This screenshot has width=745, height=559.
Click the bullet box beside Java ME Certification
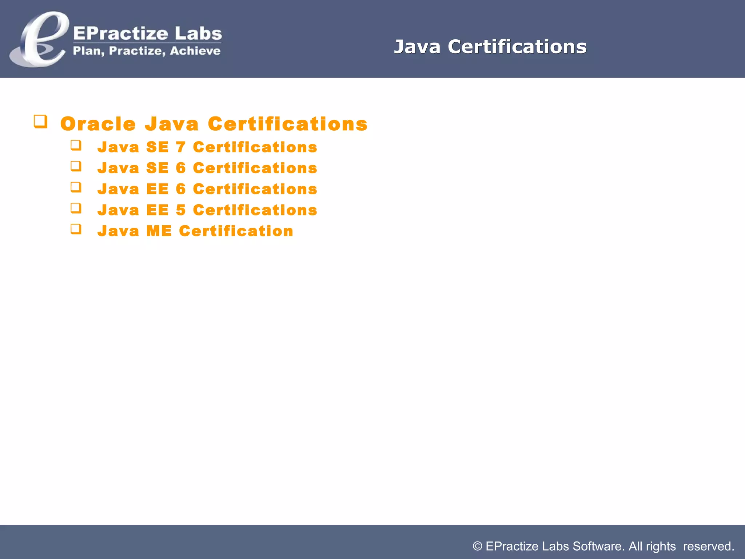[x=76, y=229]
